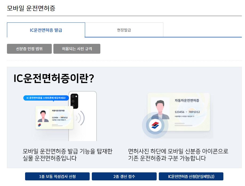Select the 2종 갱신 접수 button

pos(124,176)
